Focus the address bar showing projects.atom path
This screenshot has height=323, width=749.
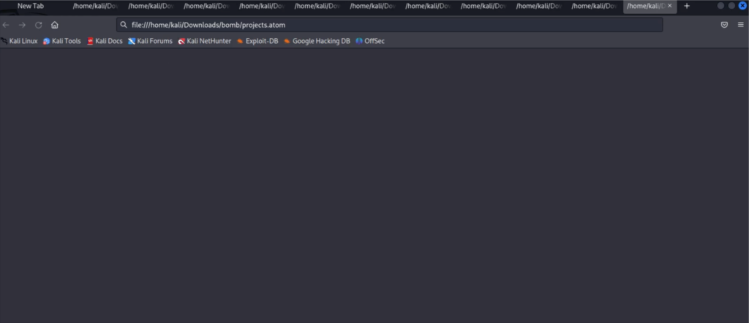[395, 25]
